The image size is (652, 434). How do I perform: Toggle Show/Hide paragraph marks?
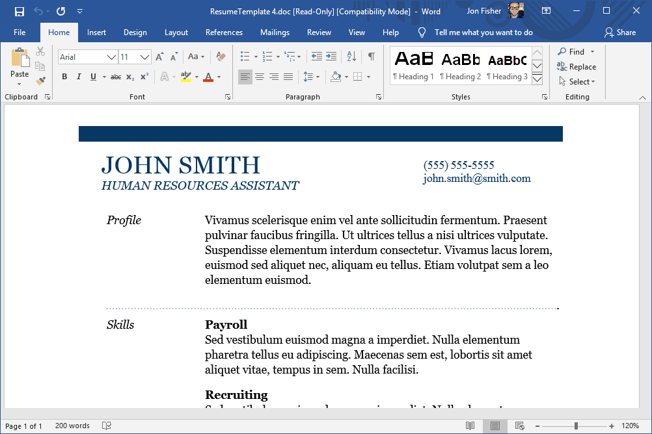click(x=371, y=57)
